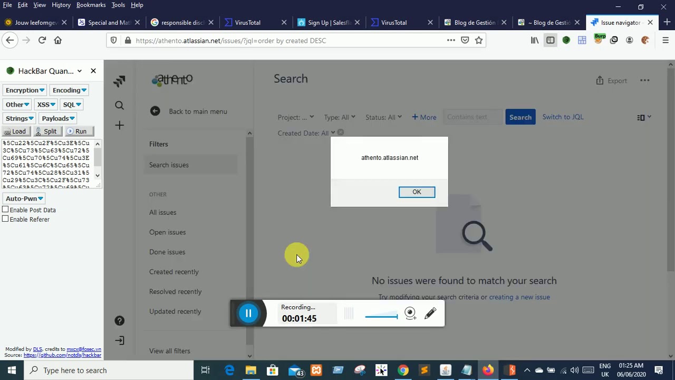This screenshot has height=380, width=675.
Task: Toggle the sidebar view icon in toolbar
Action: point(550,40)
